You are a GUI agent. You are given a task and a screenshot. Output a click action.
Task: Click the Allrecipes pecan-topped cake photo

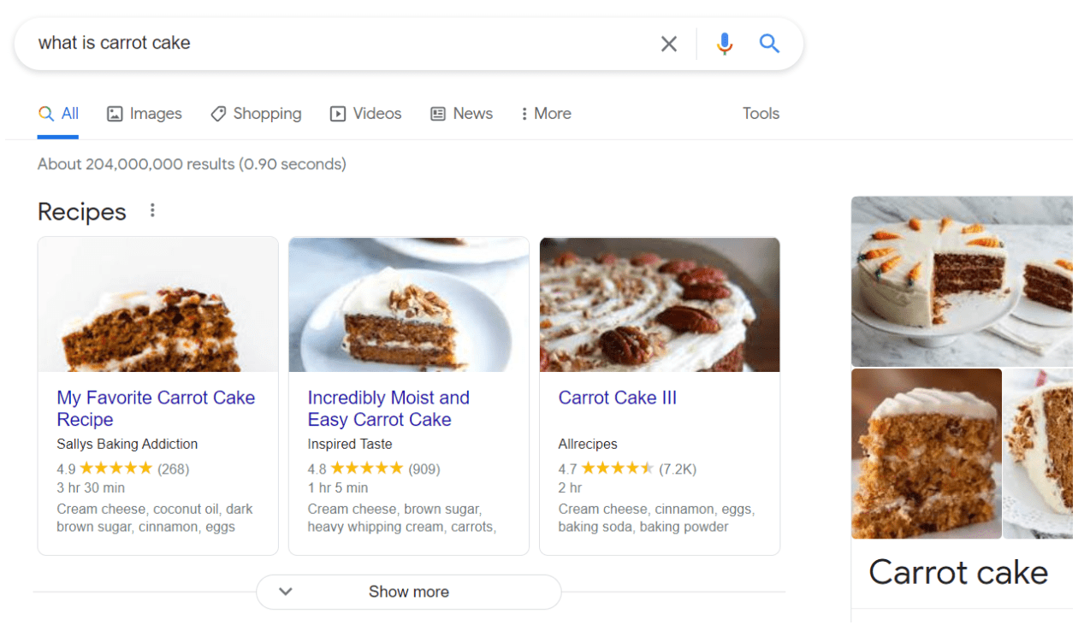tap(660, 304)
